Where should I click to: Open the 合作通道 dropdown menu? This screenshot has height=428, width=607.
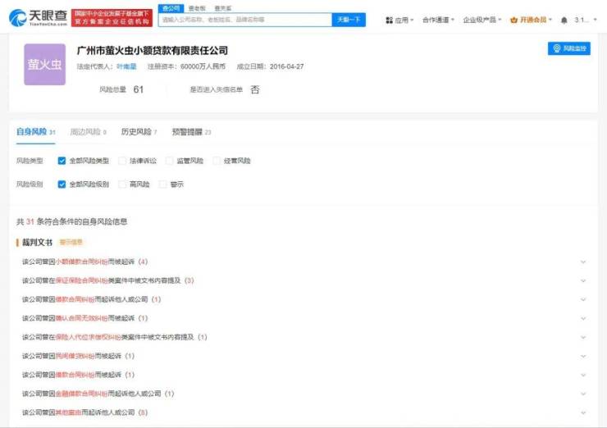tap(438, 20)
